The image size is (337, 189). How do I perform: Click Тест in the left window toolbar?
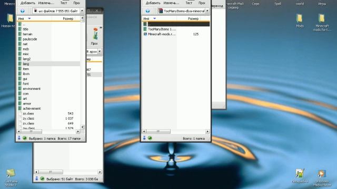point(64,3)
